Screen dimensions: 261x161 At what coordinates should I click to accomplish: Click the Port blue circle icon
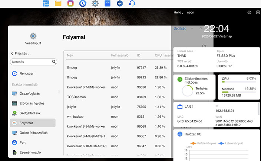[x=14, y=142]
